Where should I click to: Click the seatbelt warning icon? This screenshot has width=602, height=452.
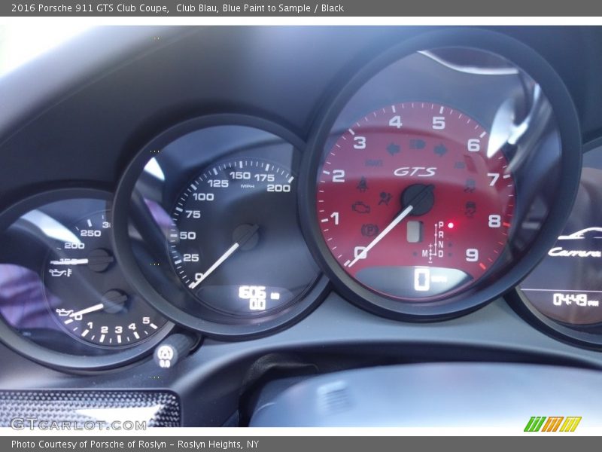click(362, 183)
